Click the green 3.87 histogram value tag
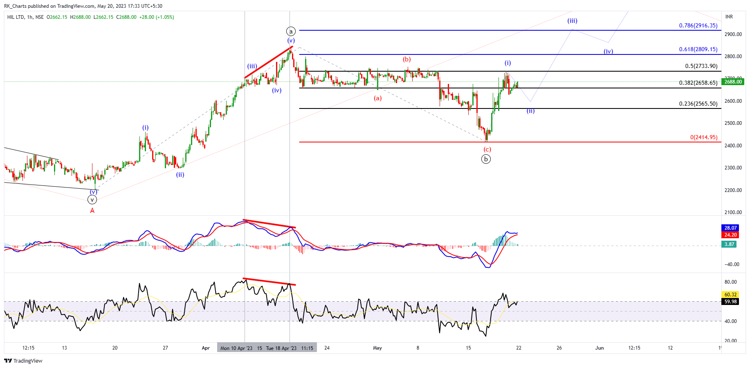The image size is (750, 368). click(x=729, y=244)
